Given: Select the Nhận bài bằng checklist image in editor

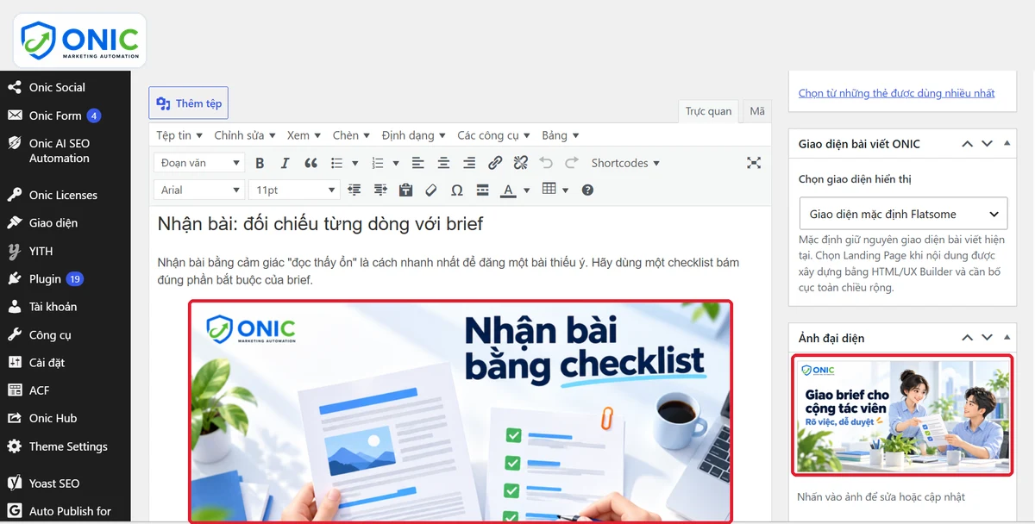Looking at the screenshot, I should click(x=461, y=411).
